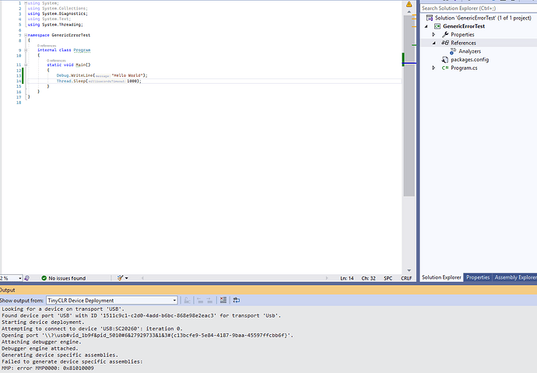
Task: Click Debug.WriteLine on line 13
Action: [x=75, y=75]
